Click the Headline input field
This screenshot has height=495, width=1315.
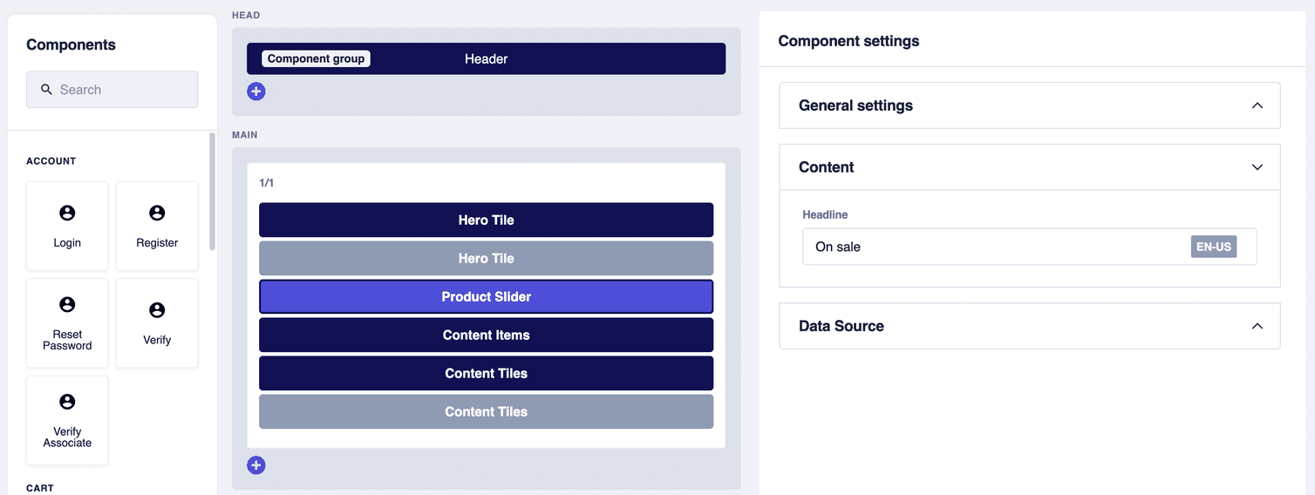point(994,247)
